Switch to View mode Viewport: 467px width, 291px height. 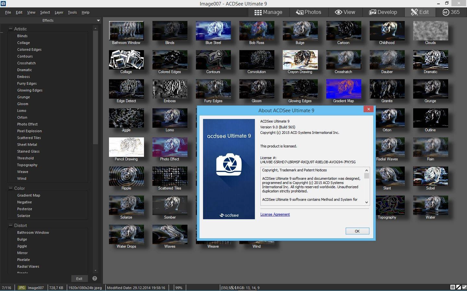345,12
